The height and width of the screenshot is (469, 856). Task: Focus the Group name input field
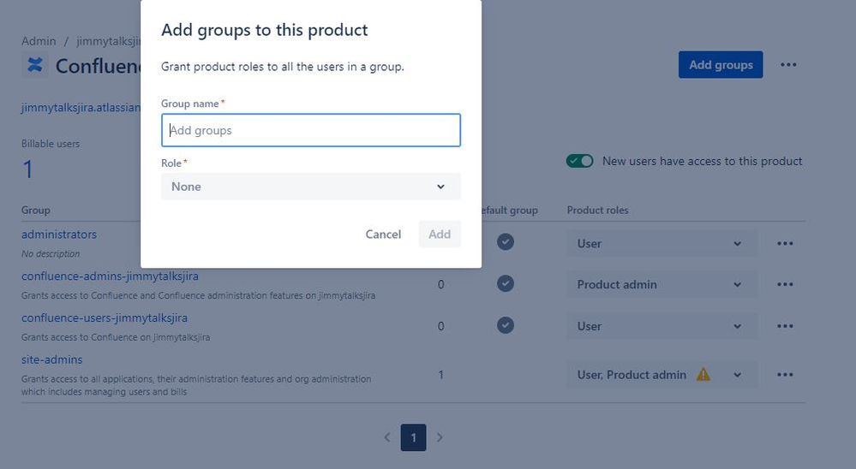coord(310,130)
